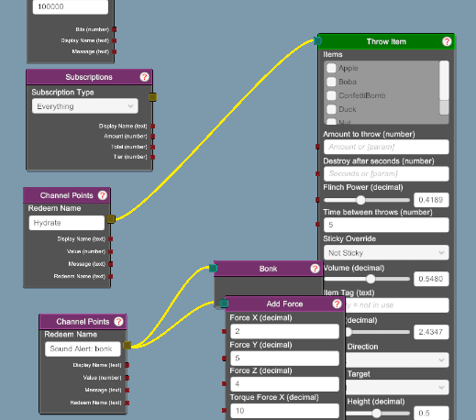Image resolution: width=476 pixels, height=420 pixels.
Task: Click the Force X input field
Action: pyautogui.click(x=284, y=331)
